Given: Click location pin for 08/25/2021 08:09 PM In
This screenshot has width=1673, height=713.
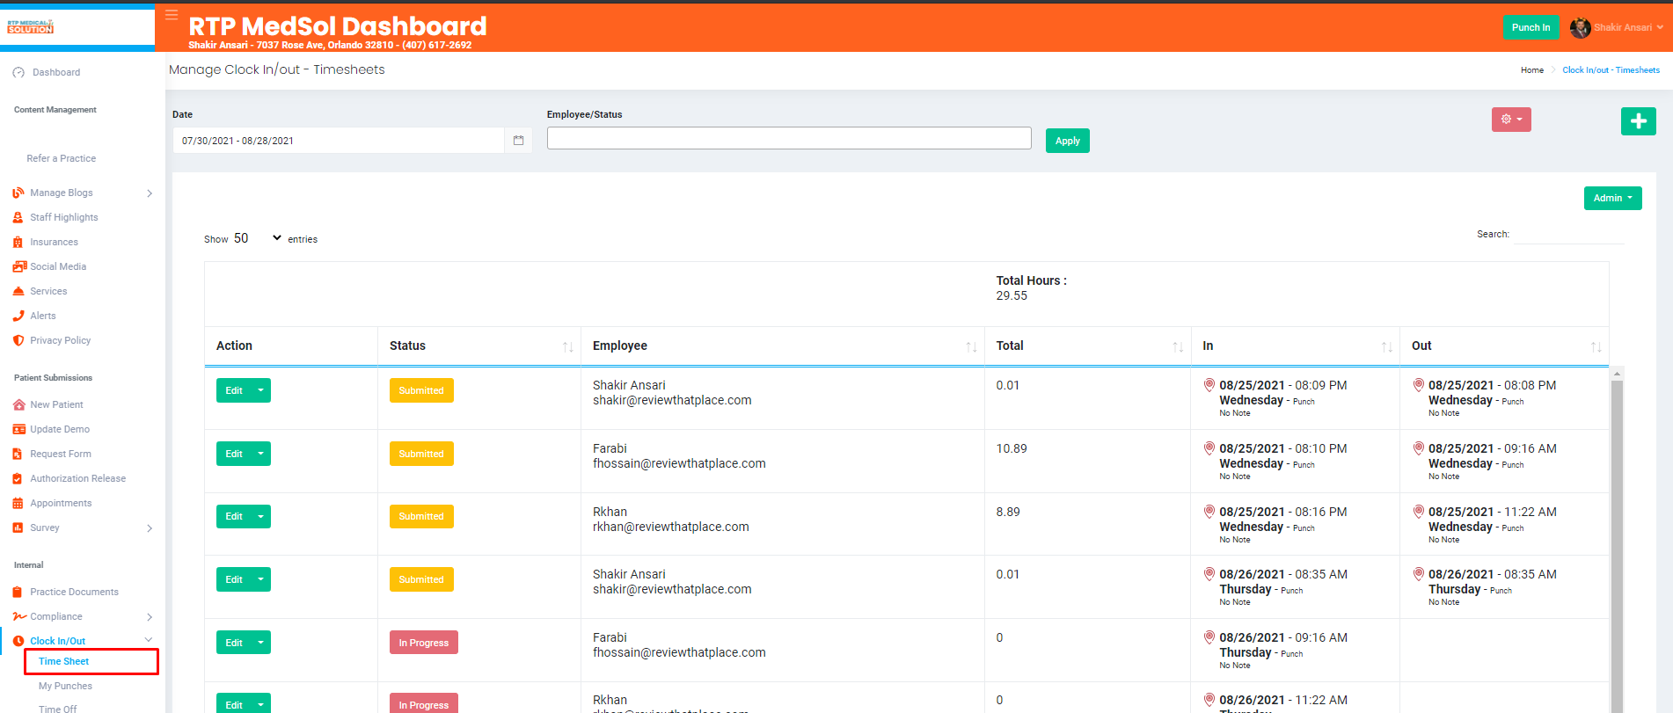Looking at the screenshot, I should pos(1209,384).
